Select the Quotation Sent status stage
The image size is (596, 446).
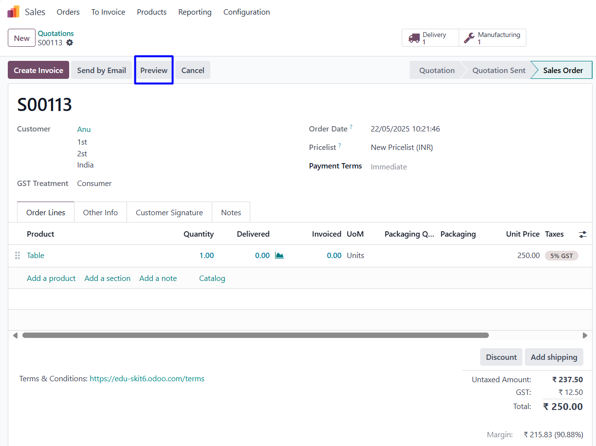tap(499, 70)
